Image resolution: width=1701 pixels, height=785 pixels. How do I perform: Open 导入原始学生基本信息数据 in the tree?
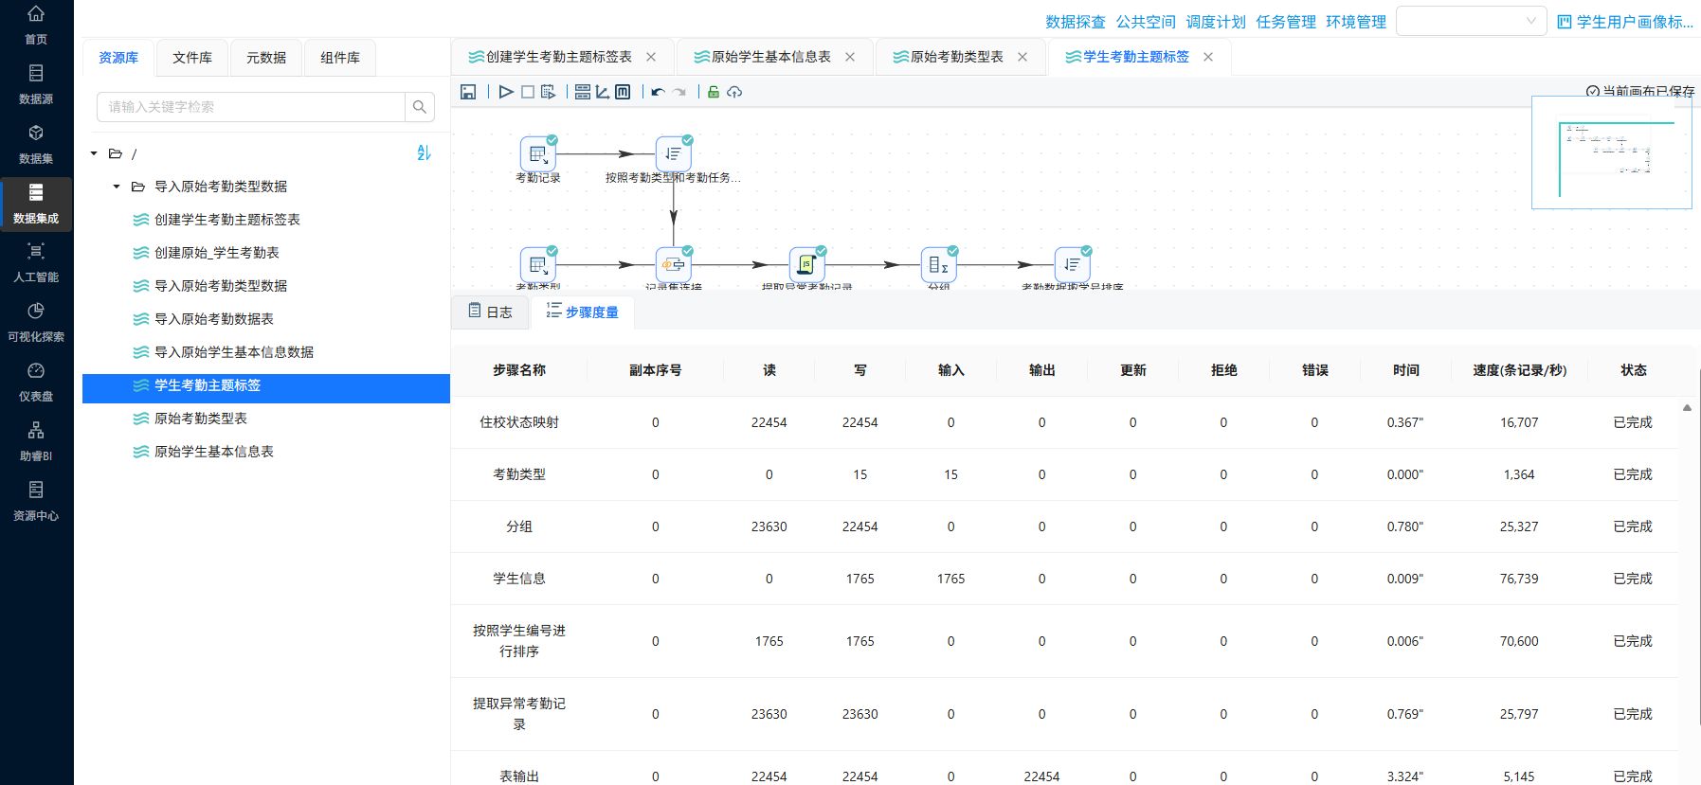pos(234,352)
